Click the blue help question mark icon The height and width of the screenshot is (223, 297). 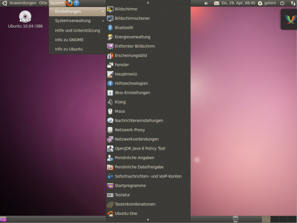(x=76, y=3)
